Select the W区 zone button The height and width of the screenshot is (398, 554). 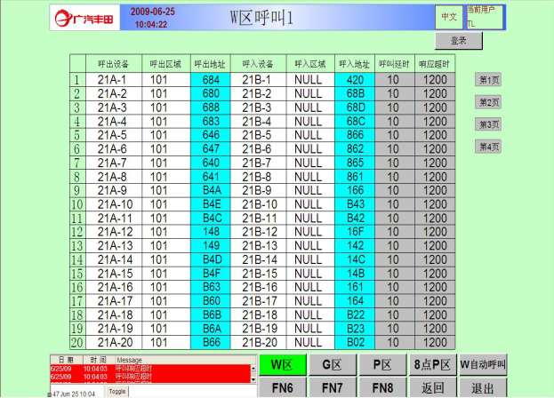coord(282,364)
